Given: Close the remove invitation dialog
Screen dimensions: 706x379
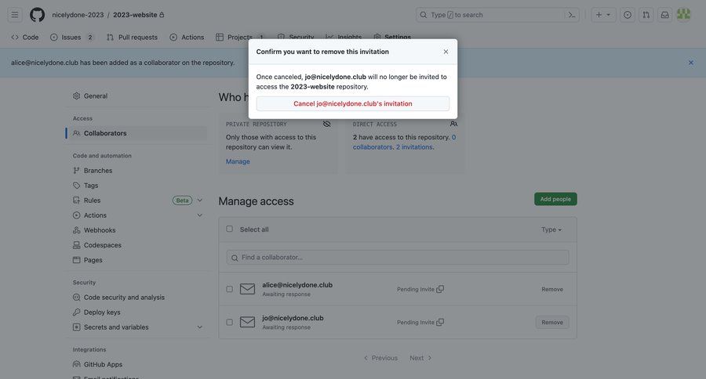Looking at the screenshot, I should click(446, 52).
